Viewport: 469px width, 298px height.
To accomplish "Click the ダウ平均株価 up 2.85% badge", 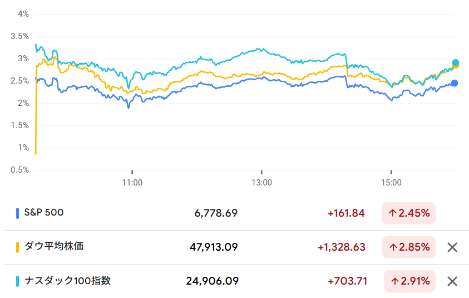I will 408,247.
